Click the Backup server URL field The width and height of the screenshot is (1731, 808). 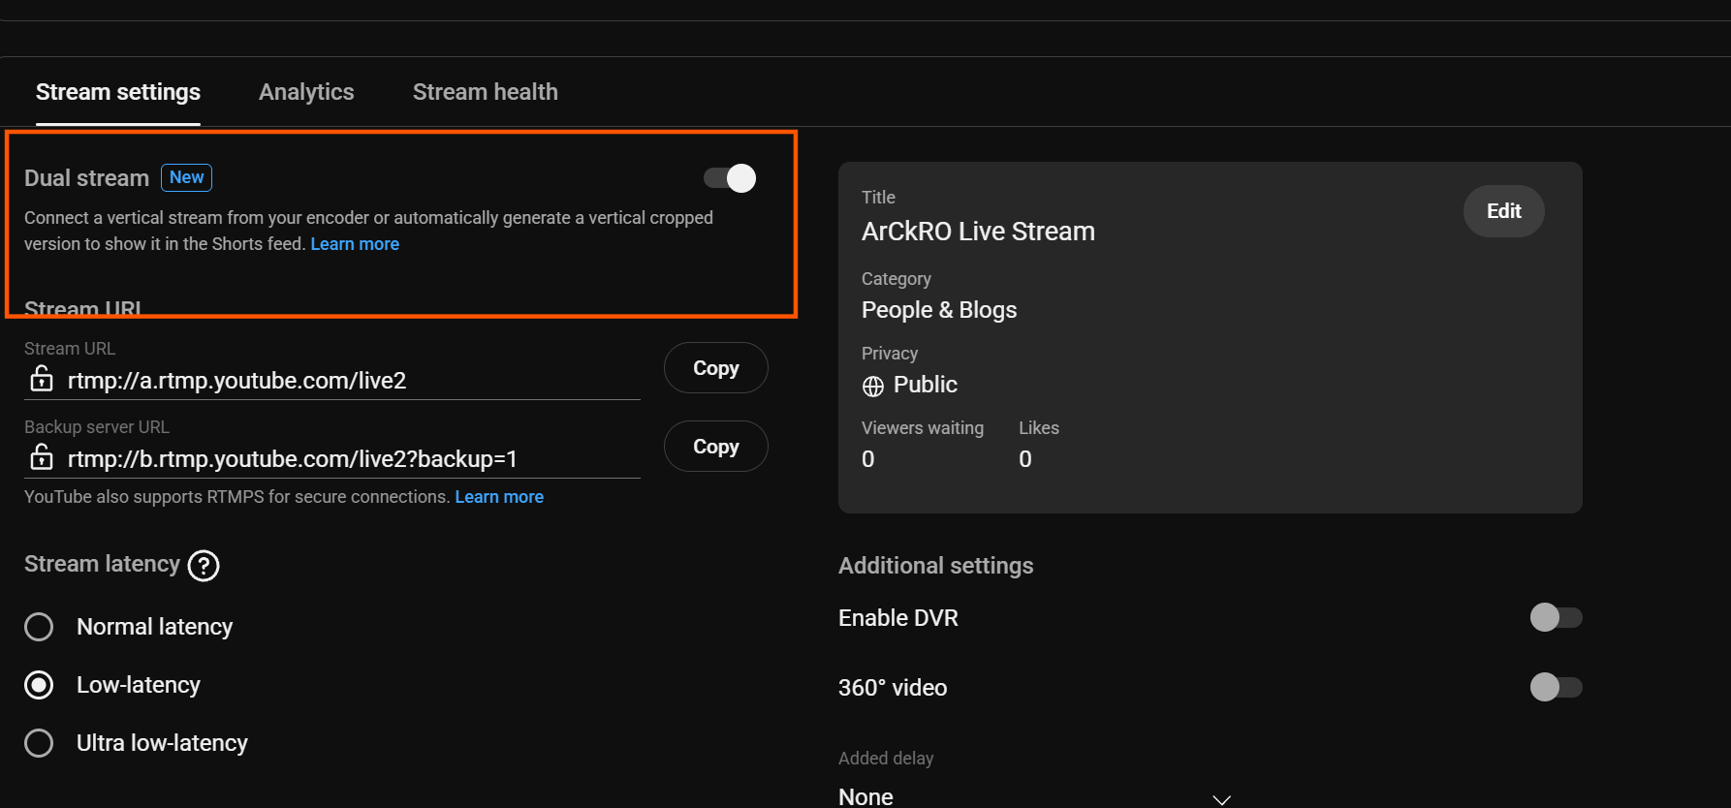332,459
